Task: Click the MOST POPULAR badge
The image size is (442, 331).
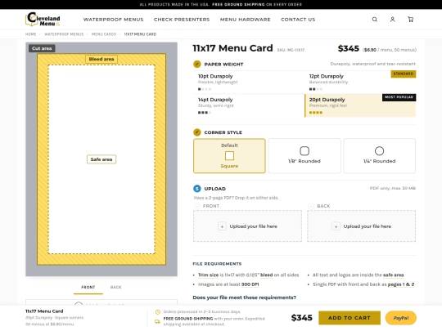Action: (399, 97)
